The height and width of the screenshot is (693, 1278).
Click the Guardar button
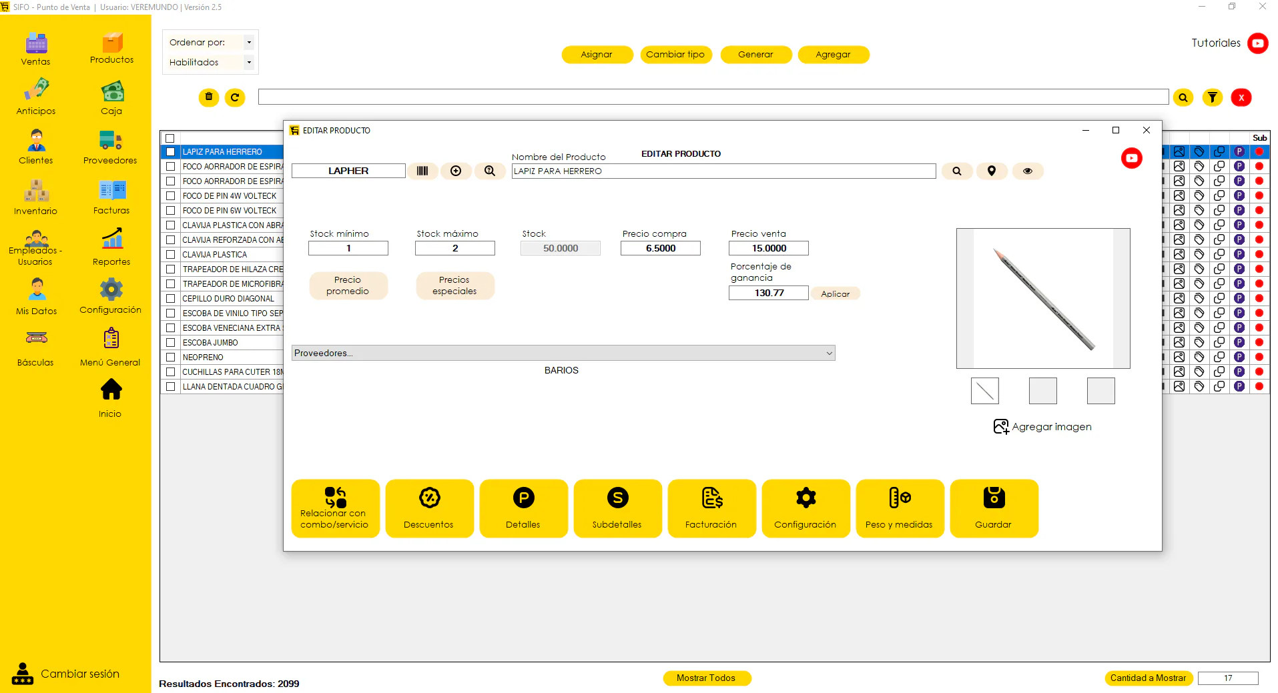coord(994,508)
